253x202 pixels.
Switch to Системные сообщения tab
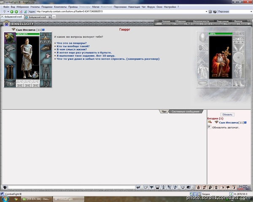[x=185, y=112]
